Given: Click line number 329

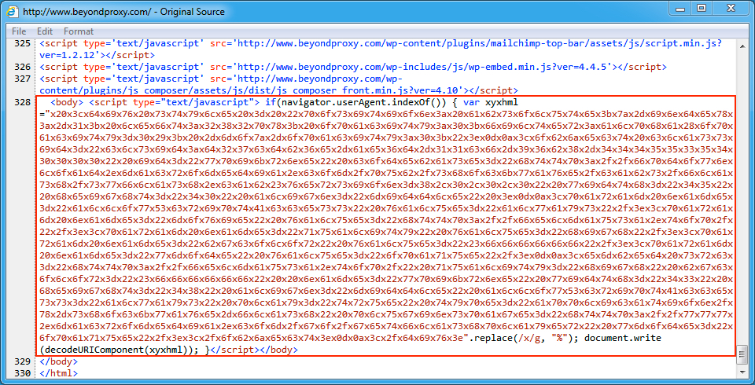Looking at the screenshot, I should coord(21,361).
